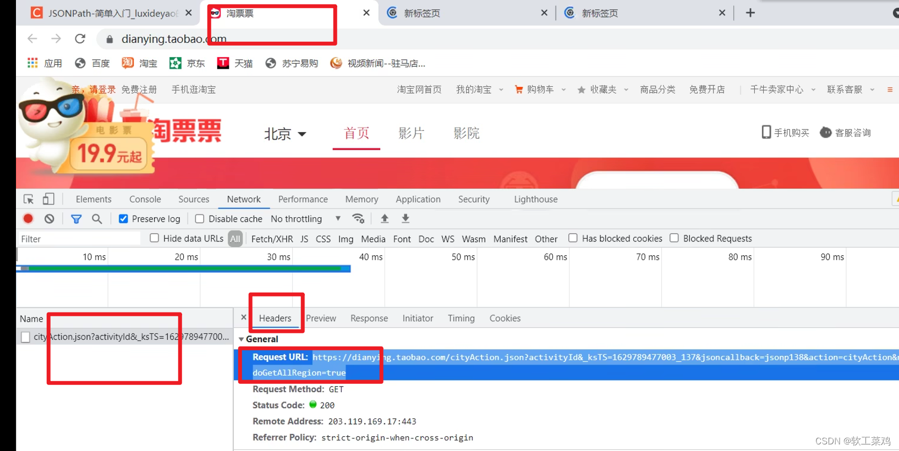Check Hide data URLs

[x=155, y=238]
